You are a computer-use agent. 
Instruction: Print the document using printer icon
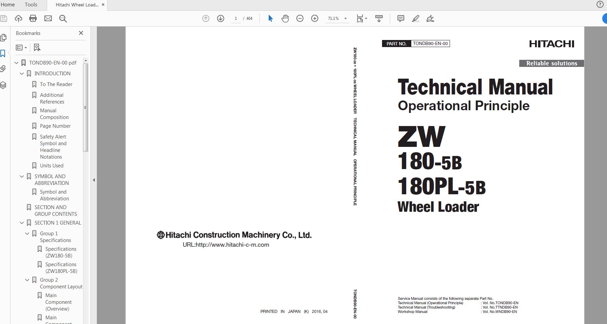click(x=33, y=18)
